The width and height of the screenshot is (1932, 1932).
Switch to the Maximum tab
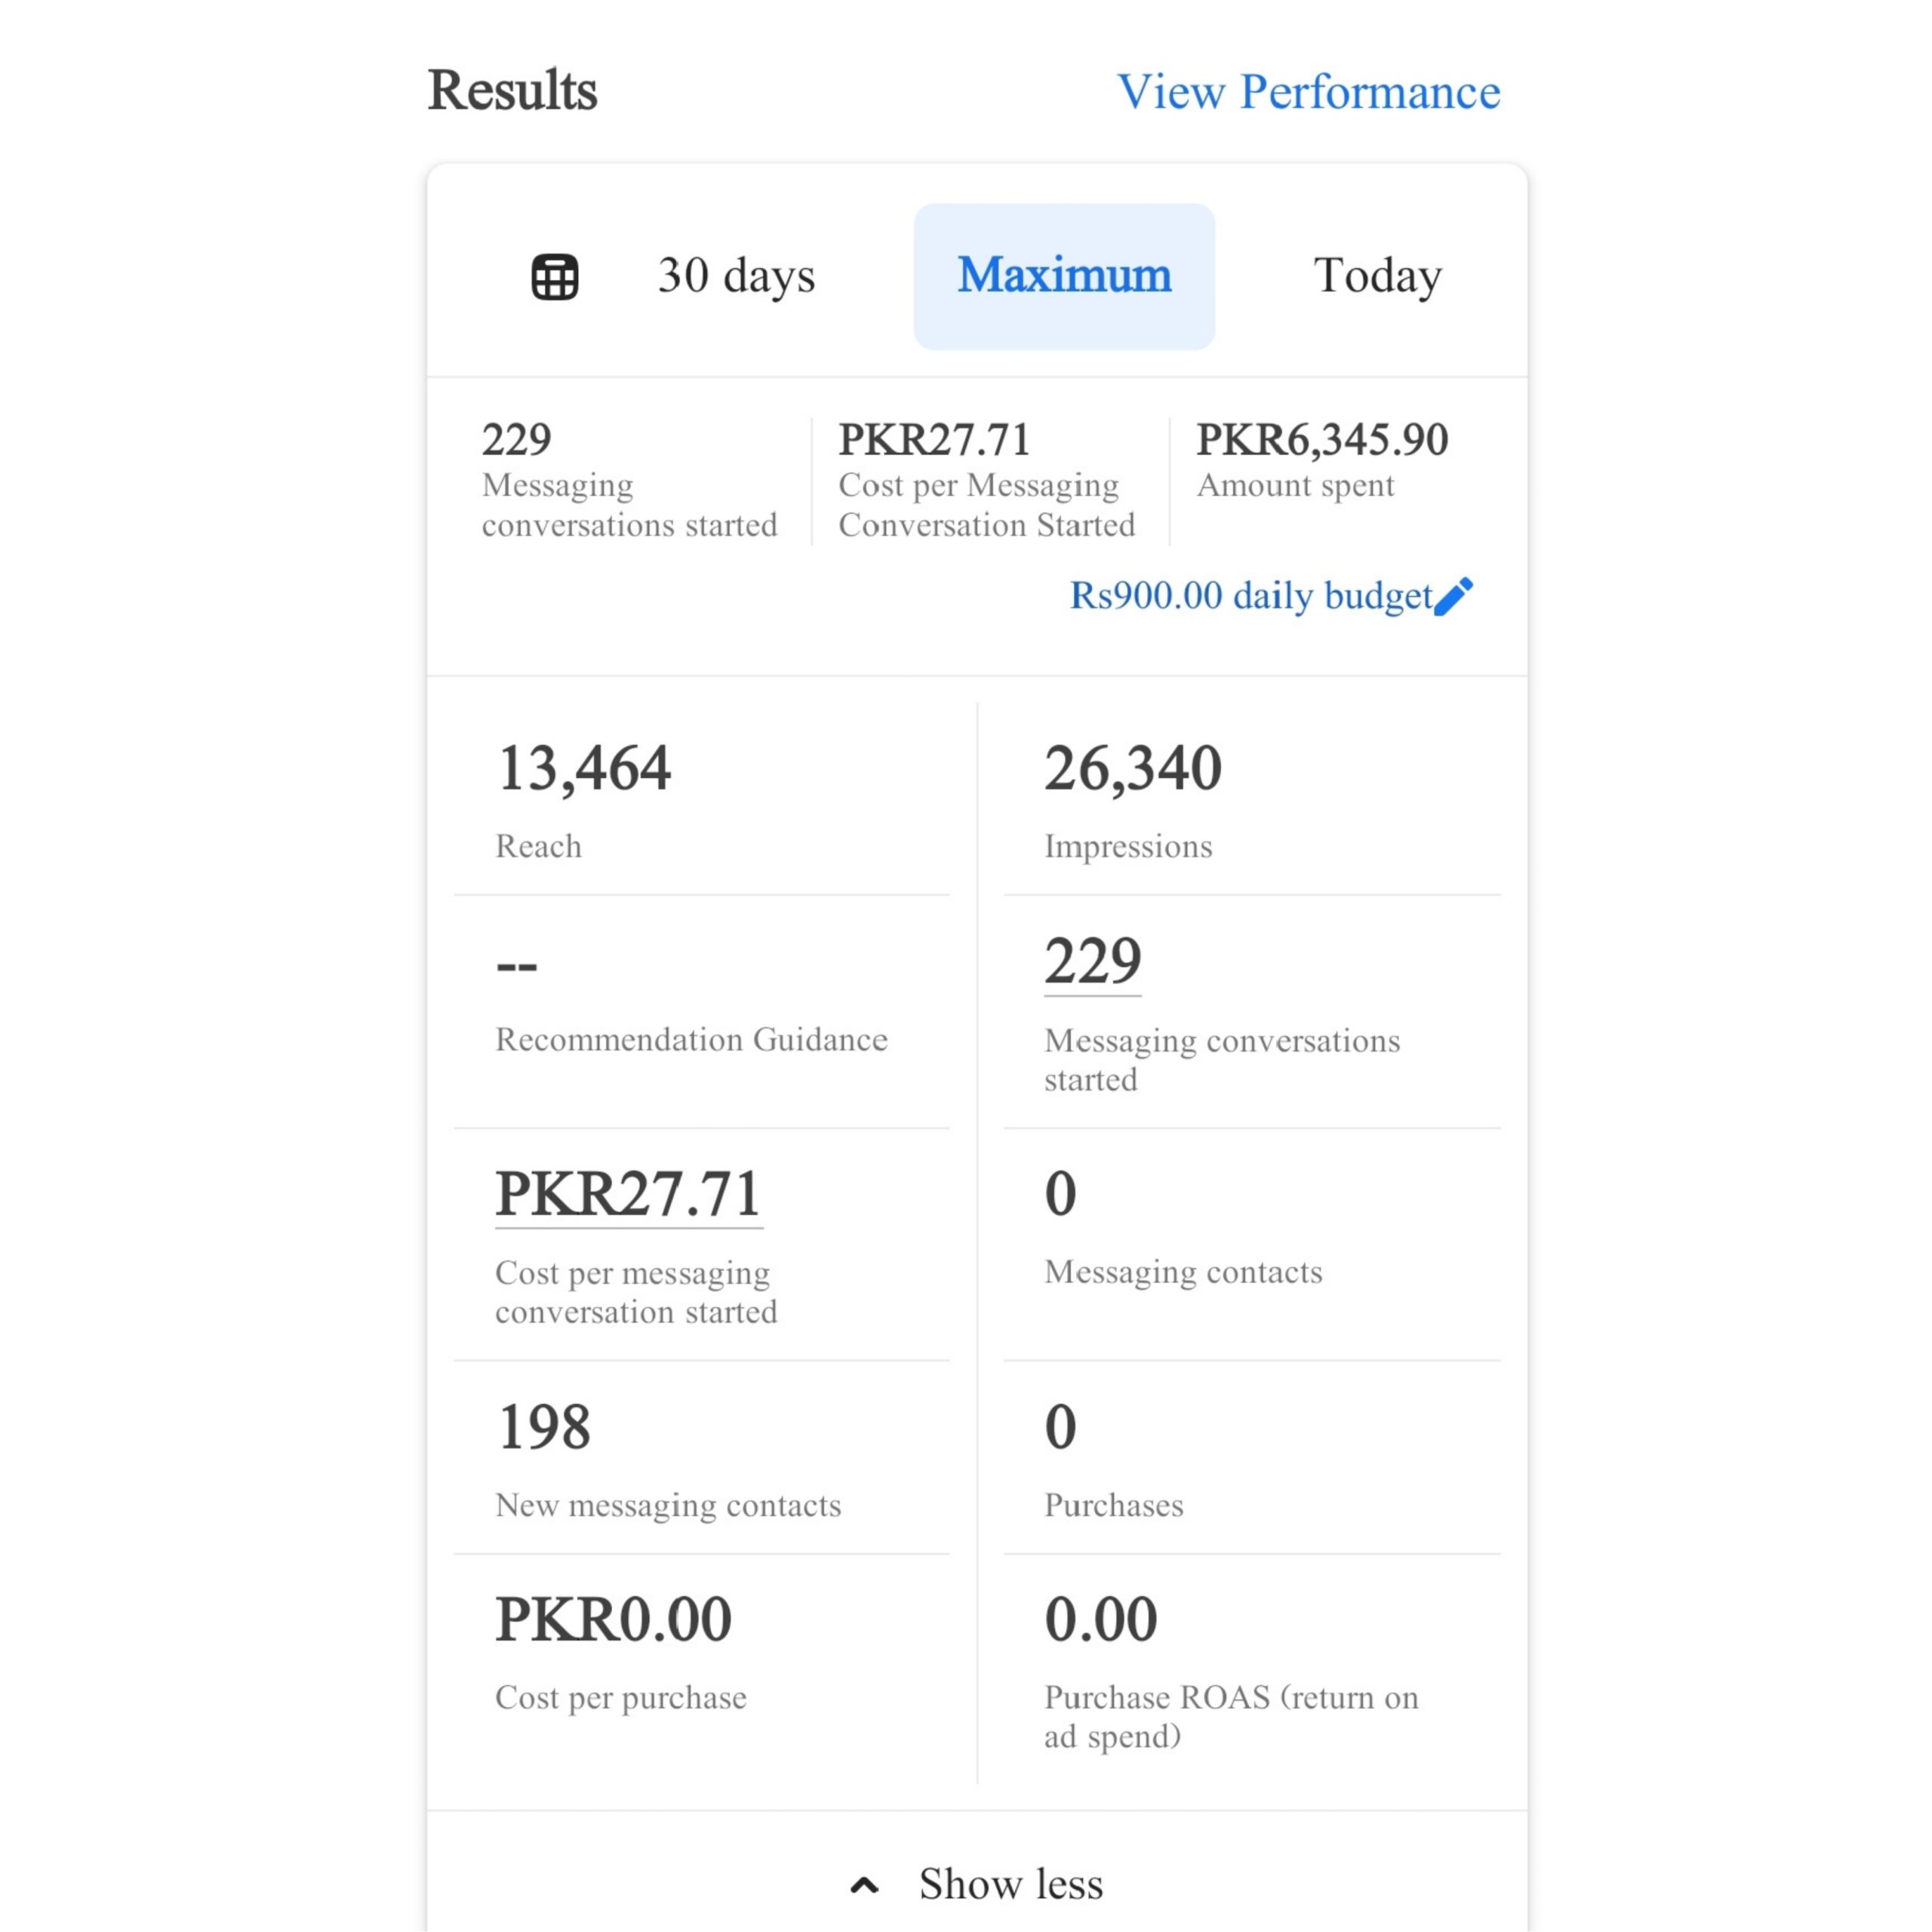pos(1064,276)
